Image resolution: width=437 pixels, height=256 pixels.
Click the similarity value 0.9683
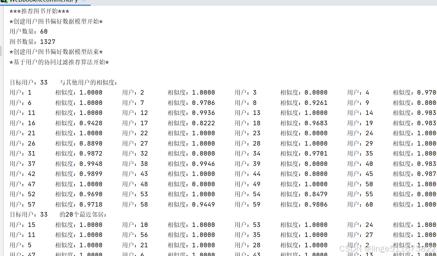point(316,123)
